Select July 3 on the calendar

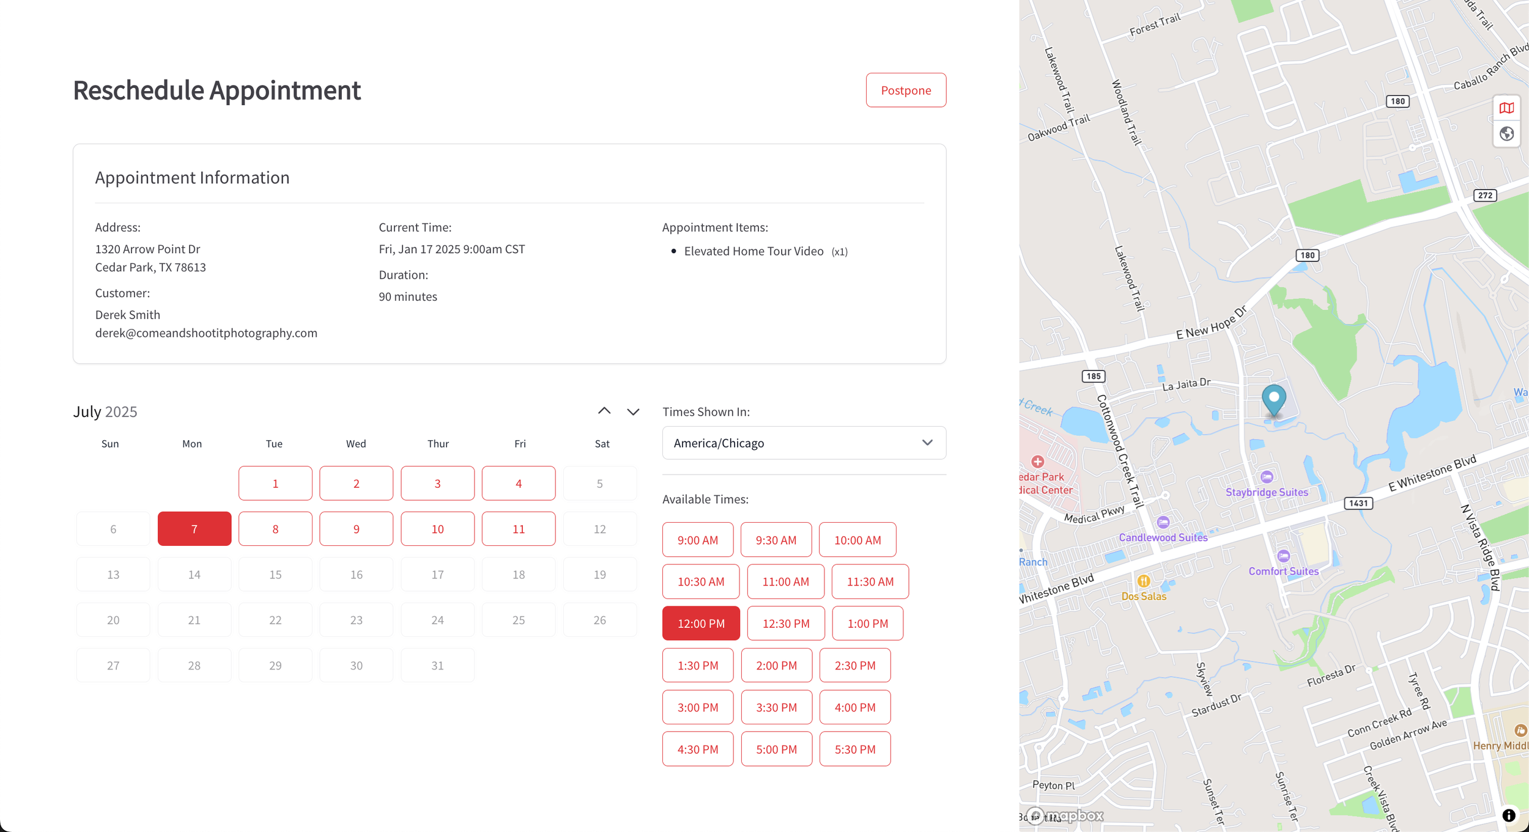[437, 484]
